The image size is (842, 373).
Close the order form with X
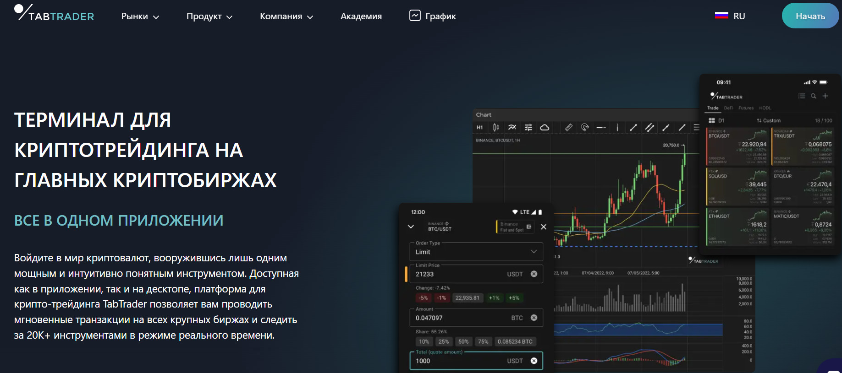544,227
